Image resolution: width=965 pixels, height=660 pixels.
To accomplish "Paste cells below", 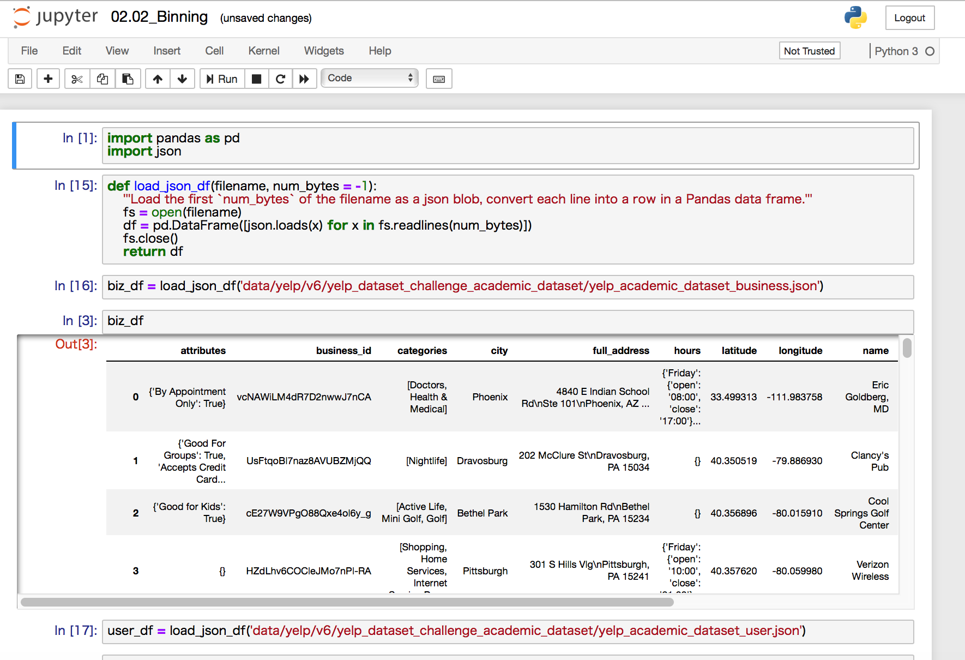I will [128, 79].
